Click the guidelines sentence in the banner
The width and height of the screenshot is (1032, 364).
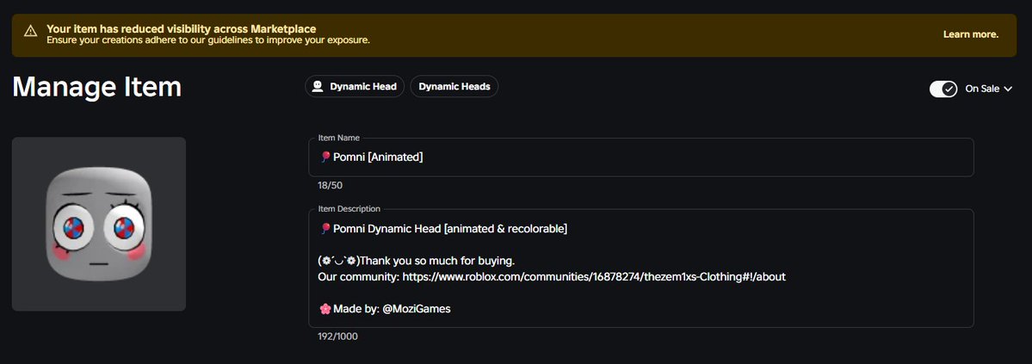(208, 40)
